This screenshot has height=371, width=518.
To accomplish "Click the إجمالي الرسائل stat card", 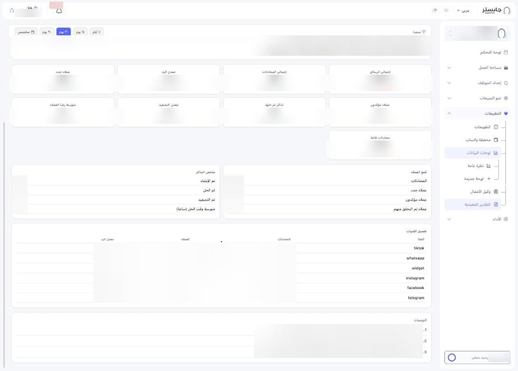I will click(380, 79).
